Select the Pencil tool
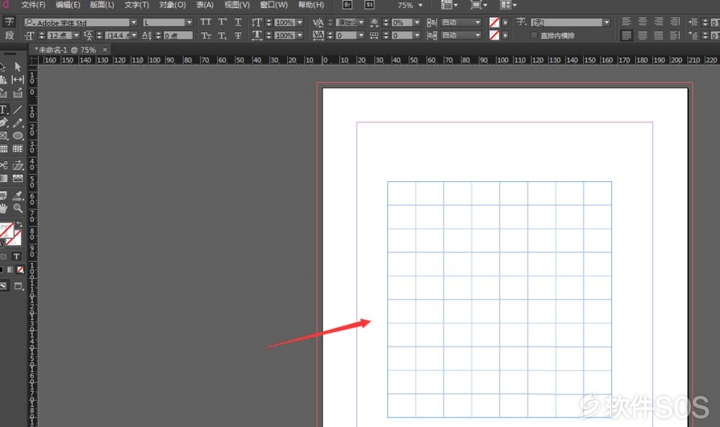The image size is (720, 427). click(17, 123)
